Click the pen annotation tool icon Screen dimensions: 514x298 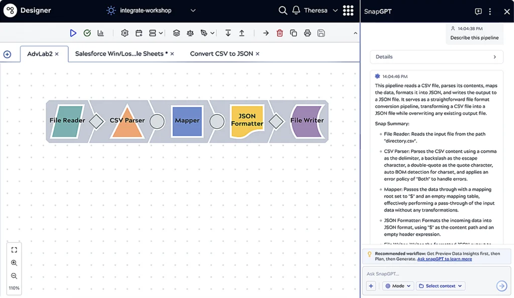click(x=204, y=33)
